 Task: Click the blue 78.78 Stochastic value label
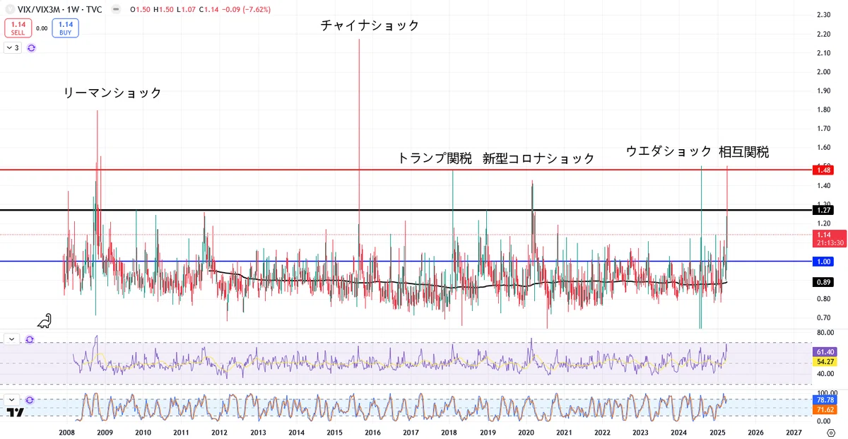[x=824, y=399]
